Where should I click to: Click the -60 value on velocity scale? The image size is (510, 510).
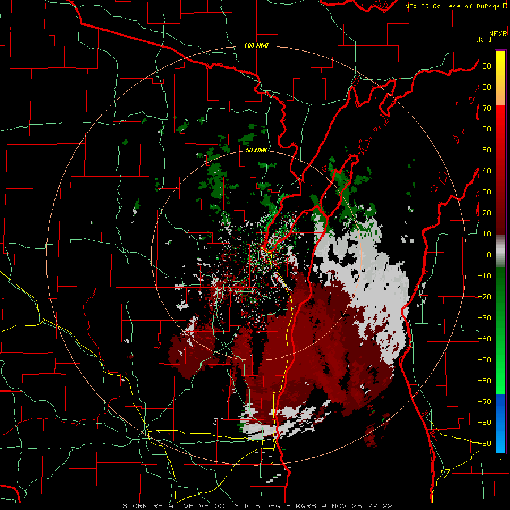coord(484,381)
